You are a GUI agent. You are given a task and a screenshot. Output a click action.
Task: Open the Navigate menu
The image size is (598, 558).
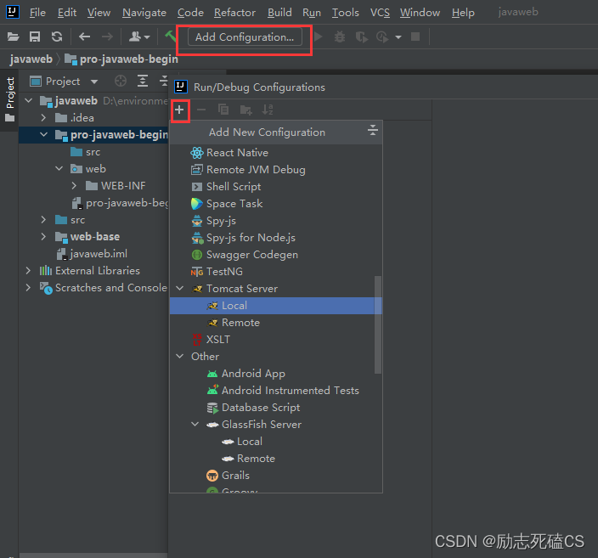point(144,13)
